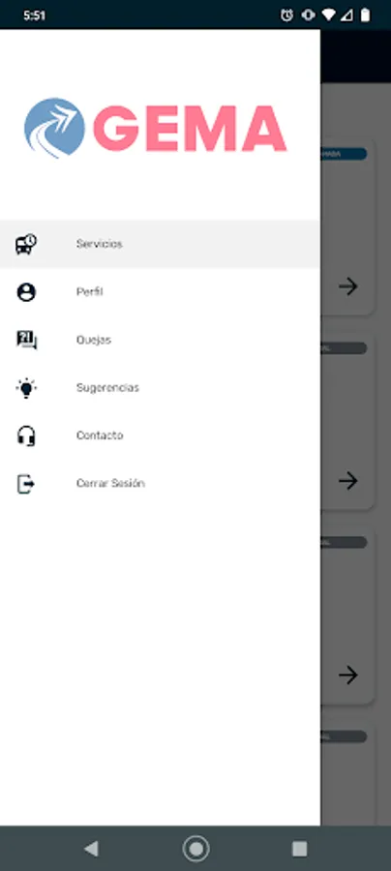Image resolution: width=391 pixels, height=871 pixels.
Task: Click the Perfil person avatar icon
Action: coord(26,292)
